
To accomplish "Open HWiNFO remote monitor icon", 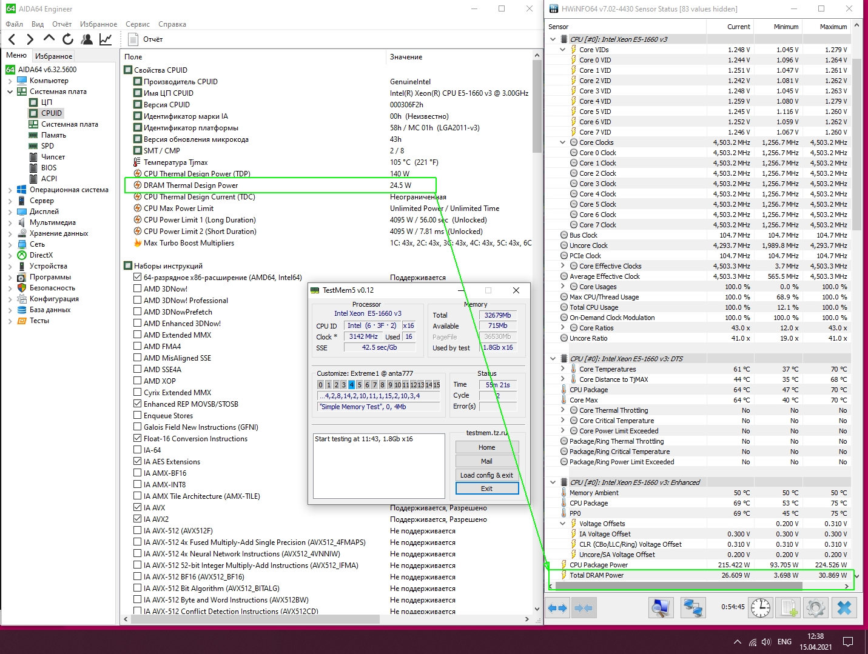I will [x=661, y=608].
